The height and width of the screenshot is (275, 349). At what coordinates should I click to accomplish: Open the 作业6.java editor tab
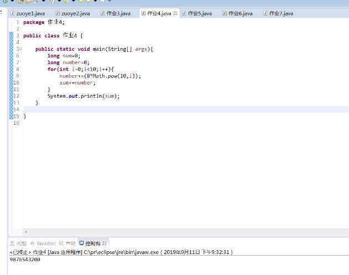pos(237,14)
